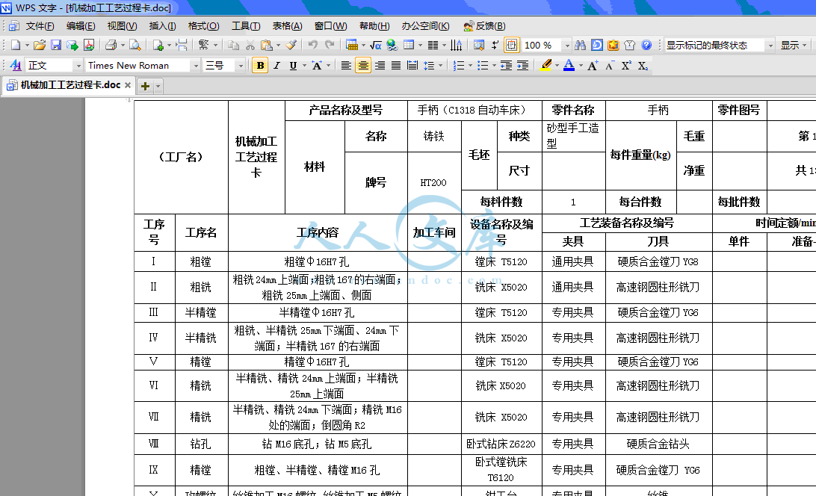Viewport: 816px width, 496px height.
Task: Apply yellow highlight color
Action: [545, 66]
